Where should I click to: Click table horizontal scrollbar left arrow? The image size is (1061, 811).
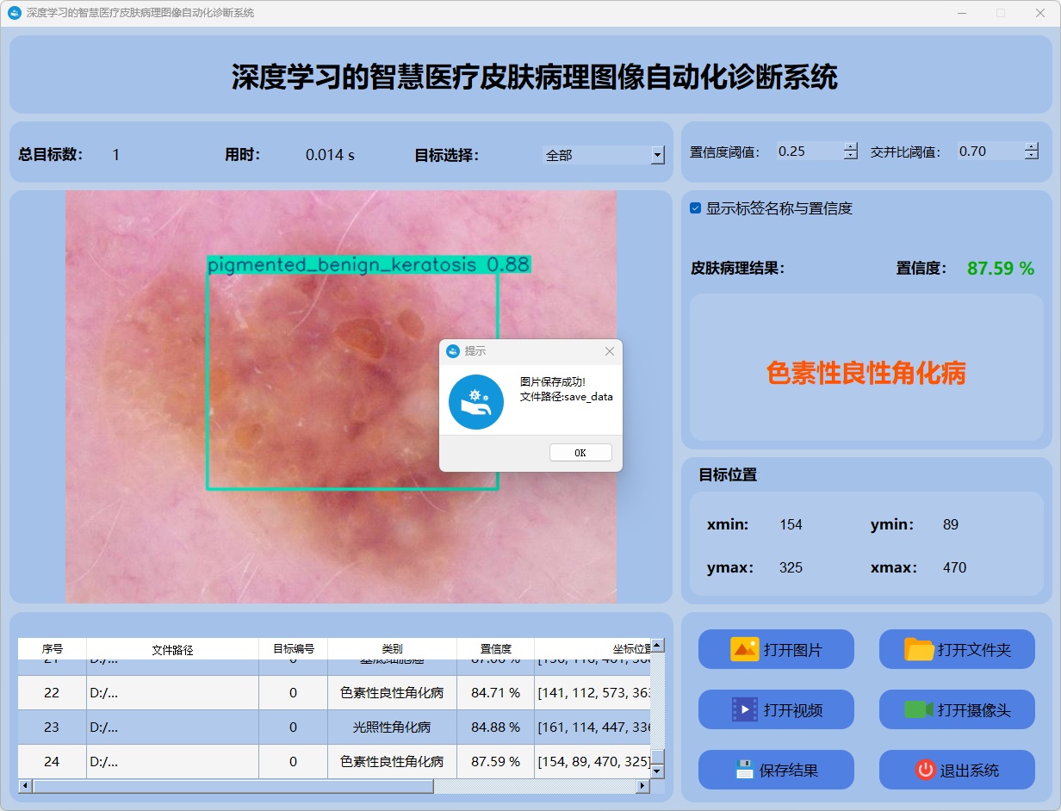25,786
